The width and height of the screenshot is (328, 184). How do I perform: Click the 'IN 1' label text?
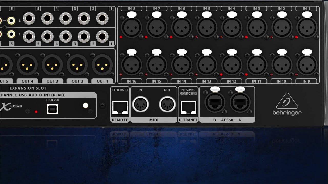click(x=306, y=9)
